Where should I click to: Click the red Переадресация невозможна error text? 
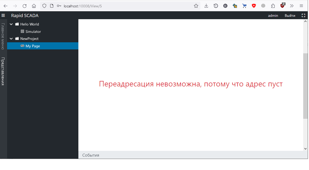[x=191, y=84]
